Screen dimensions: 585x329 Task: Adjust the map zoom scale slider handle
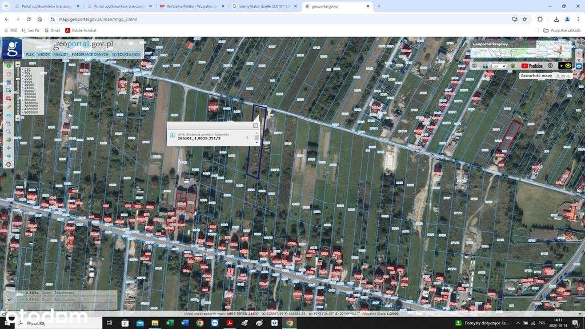tap(18, 79)
